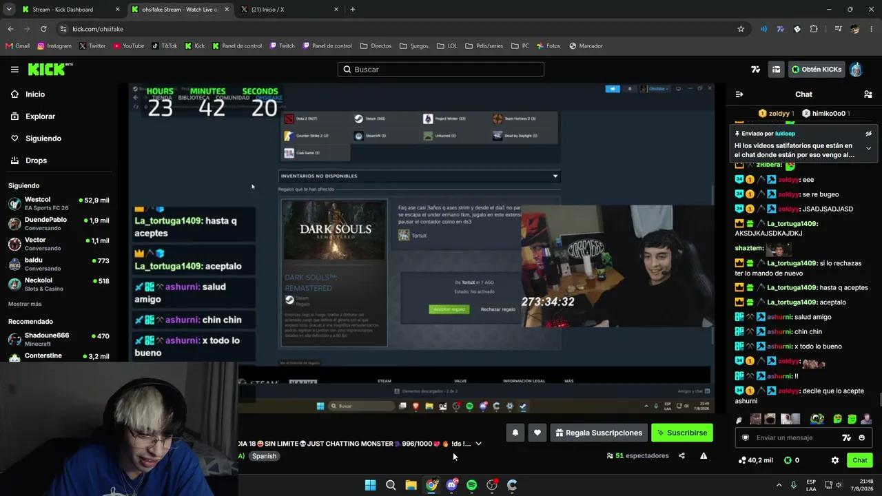The image size is (882, 496).
Task: Open Spotify from the taskbar
Action: (471, 485)
